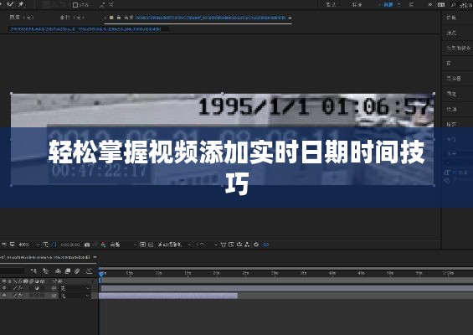This screenshot has height=335, width=473.
Task: Toggle the fill checkbox in top toolbar
Action: [x=75, y=5]
